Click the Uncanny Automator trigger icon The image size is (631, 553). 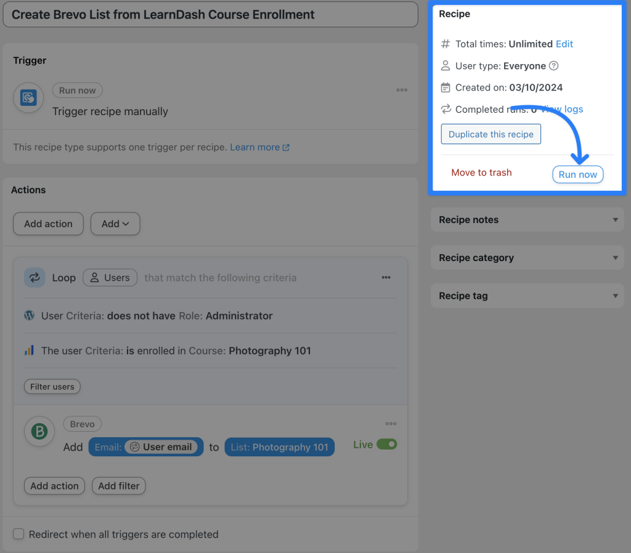point(28,97)
